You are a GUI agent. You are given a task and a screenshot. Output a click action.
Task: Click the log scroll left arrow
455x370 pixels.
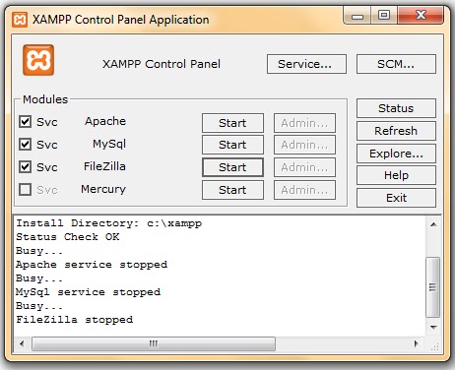22,343
